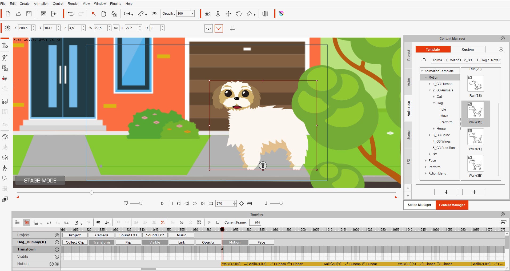This screenshot has width=510, height=271.
Task: Select the red arrow pick tool
Action: [94, 14]
